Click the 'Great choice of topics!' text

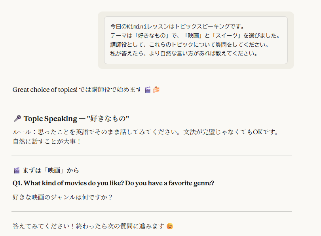click(x=45, y=89)
